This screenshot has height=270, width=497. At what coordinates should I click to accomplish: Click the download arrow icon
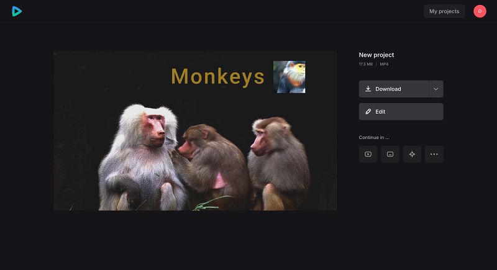tap(368, 89)
